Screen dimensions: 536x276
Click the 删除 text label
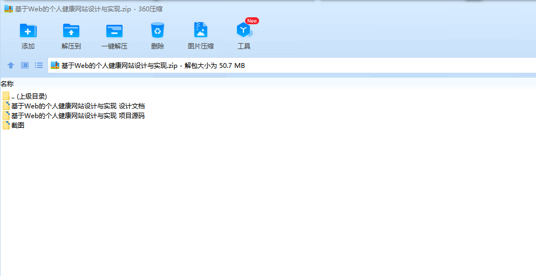[158, 46]
